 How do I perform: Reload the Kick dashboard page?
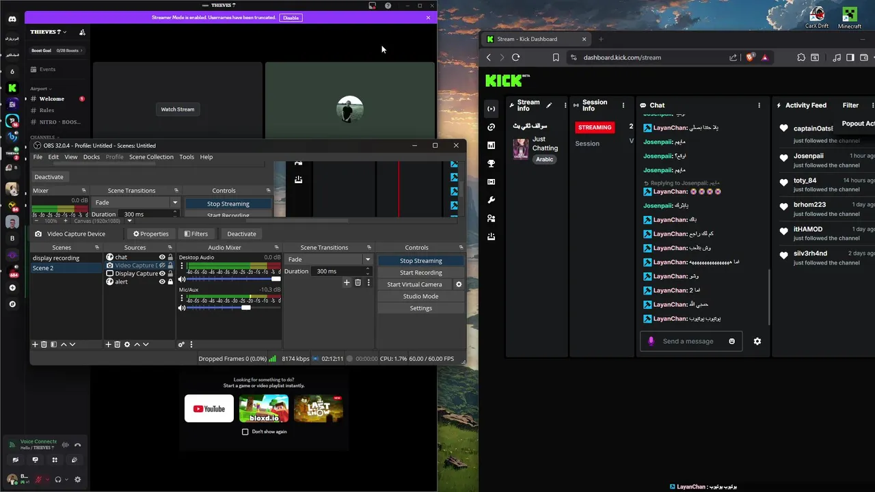point(515,57)
